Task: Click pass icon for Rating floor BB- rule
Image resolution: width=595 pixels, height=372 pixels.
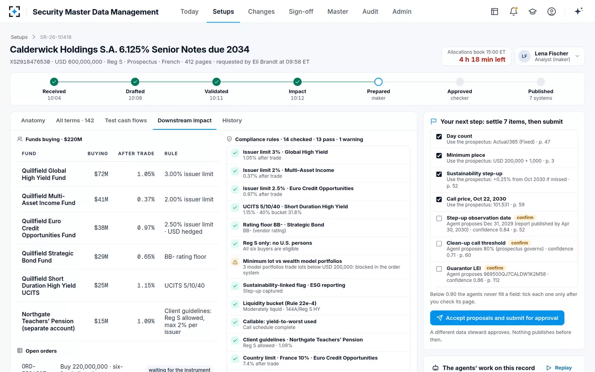Action: (x=235, y=226)
